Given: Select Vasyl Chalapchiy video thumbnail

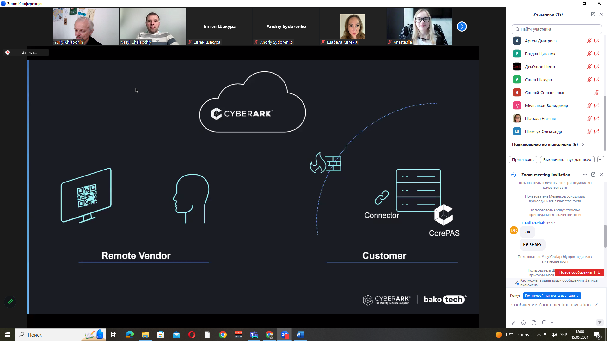Looking at the screenshot, I should click(x=153, y=27).
